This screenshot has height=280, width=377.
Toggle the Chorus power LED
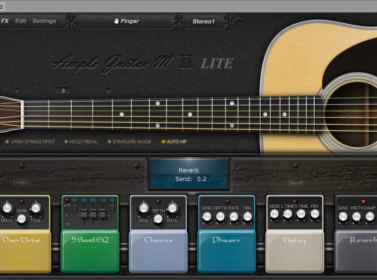click(158, 202)
